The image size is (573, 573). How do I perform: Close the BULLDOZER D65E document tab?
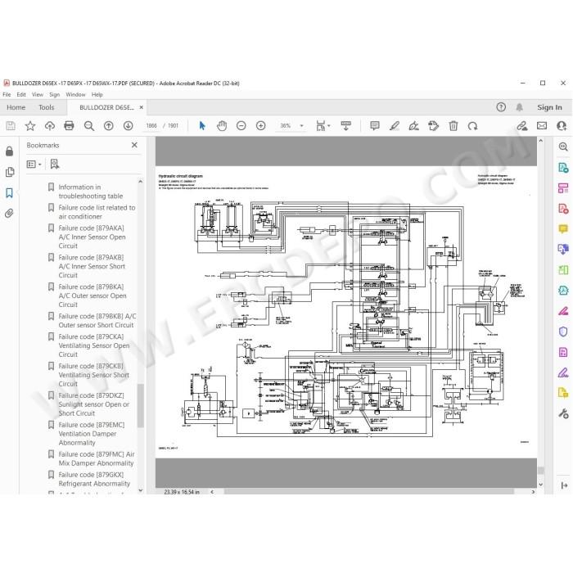click(x=142, y=107)
